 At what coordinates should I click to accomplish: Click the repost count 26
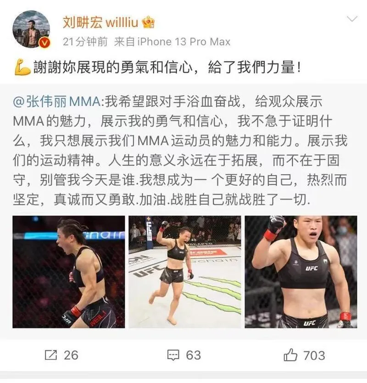[71, 355]
